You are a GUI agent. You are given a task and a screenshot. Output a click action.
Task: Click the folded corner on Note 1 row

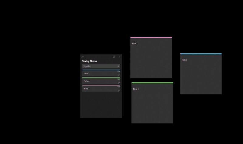[119, 91]
